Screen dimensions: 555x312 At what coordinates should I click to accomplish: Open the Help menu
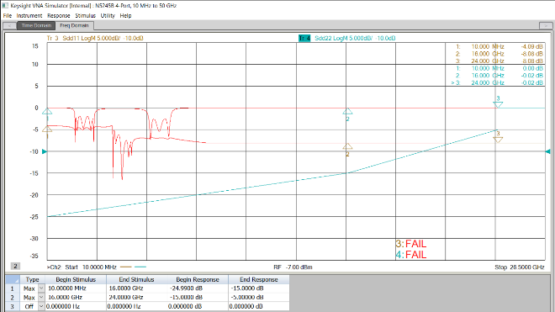125,16
